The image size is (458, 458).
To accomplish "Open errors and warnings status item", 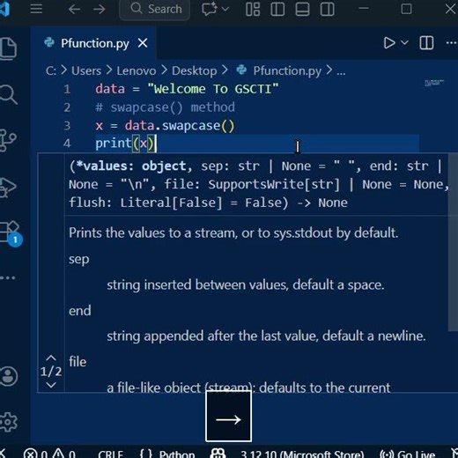I will point(48,454).
